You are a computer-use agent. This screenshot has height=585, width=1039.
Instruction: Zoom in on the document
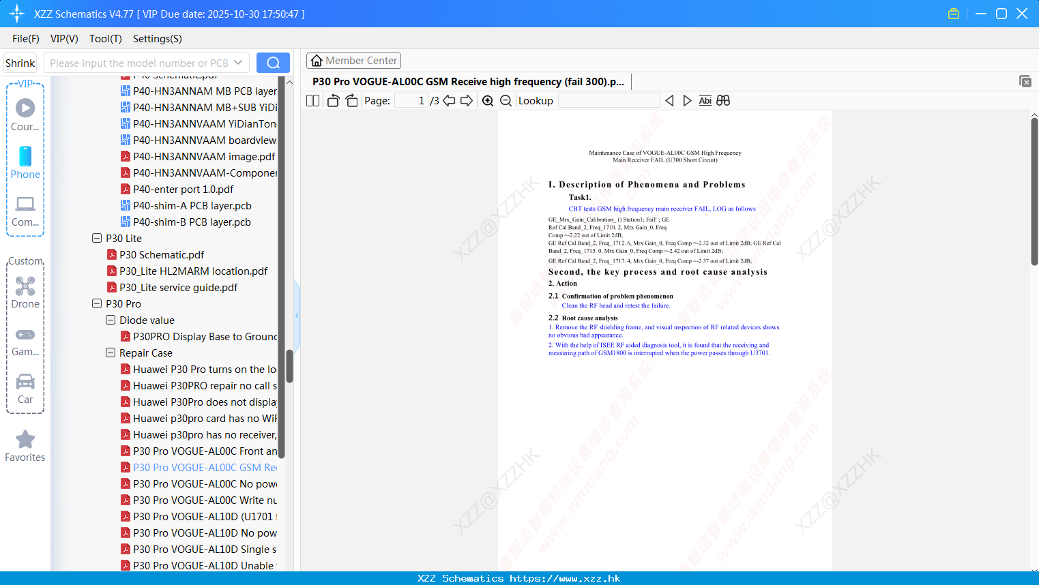[488, 100]
